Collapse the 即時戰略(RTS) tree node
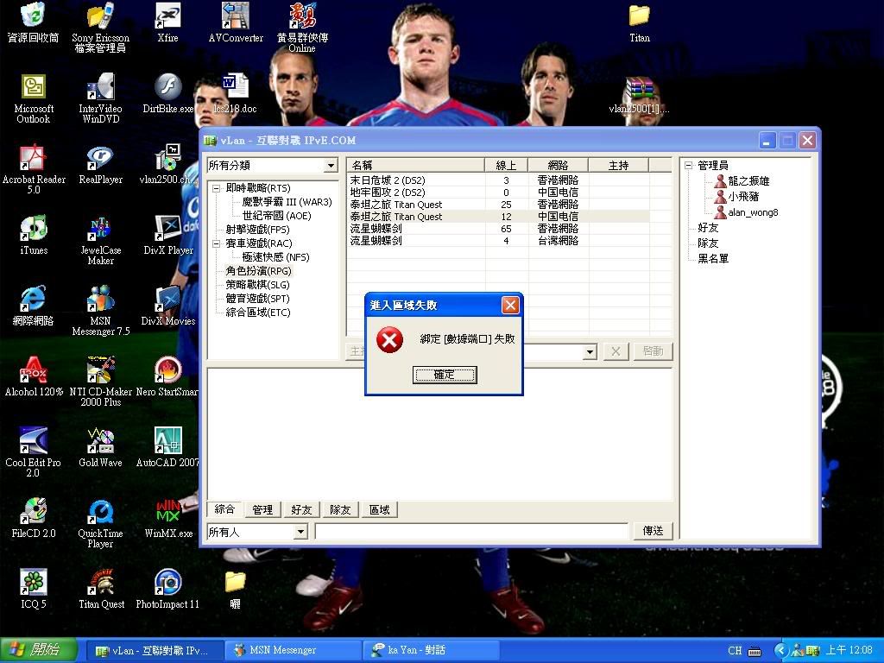The width and height of the screenshot is (884, 663). click(217, 188)
